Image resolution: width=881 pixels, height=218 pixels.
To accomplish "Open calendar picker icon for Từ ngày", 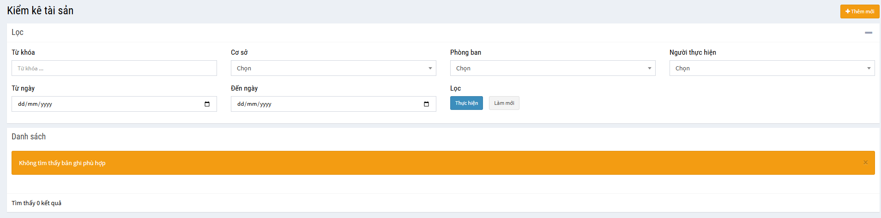I will click(207, 104).
